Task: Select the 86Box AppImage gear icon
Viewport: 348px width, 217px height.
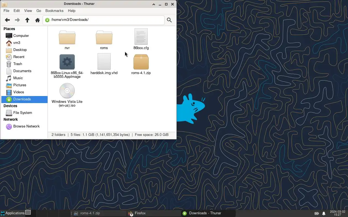Action: (x=67, y=62)
